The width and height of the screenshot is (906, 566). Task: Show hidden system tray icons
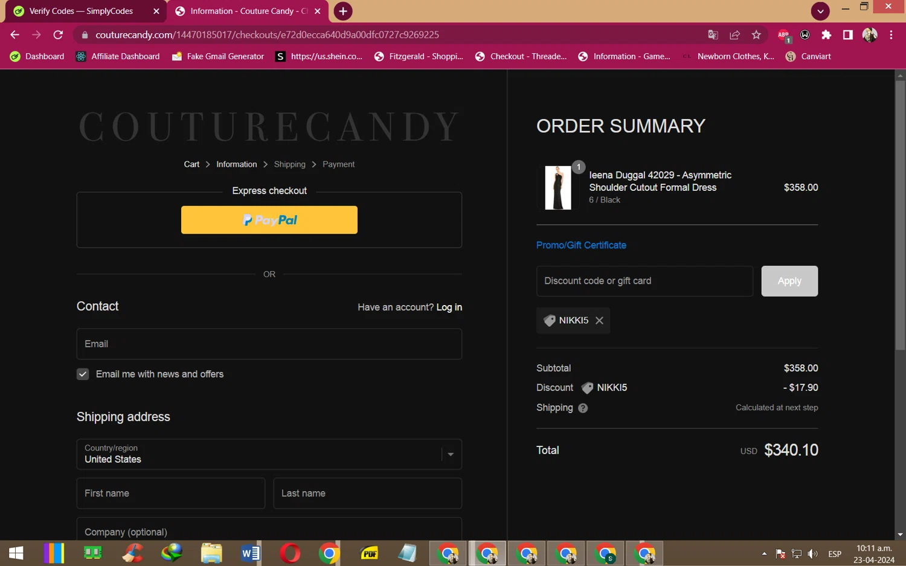764,554
